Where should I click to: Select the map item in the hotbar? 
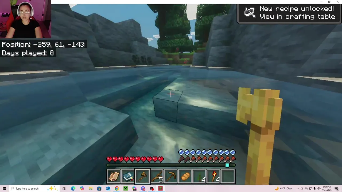tap(114, 176)
